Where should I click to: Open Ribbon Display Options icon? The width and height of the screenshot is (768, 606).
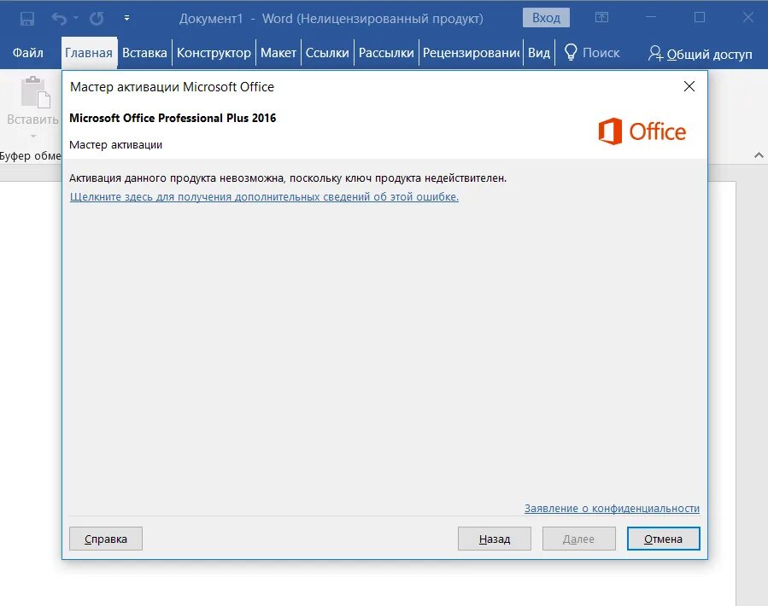click(x=601, y=18)
